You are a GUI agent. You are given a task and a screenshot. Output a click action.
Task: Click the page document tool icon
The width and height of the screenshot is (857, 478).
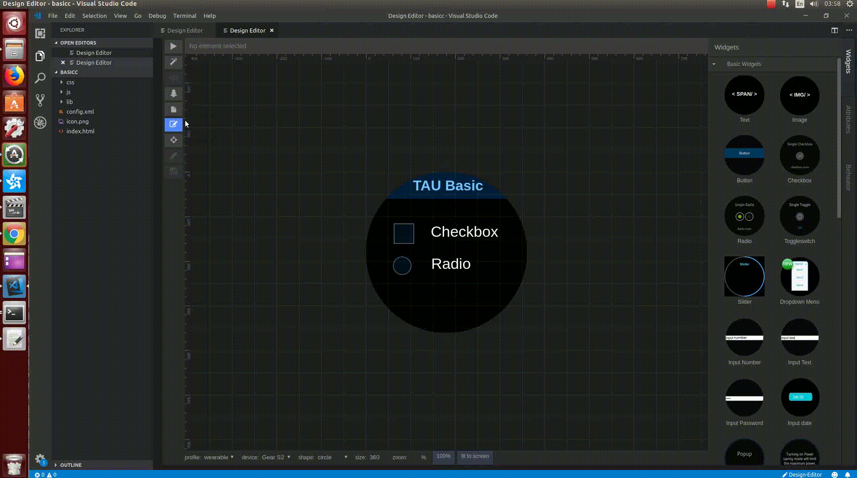click(173, 109)
